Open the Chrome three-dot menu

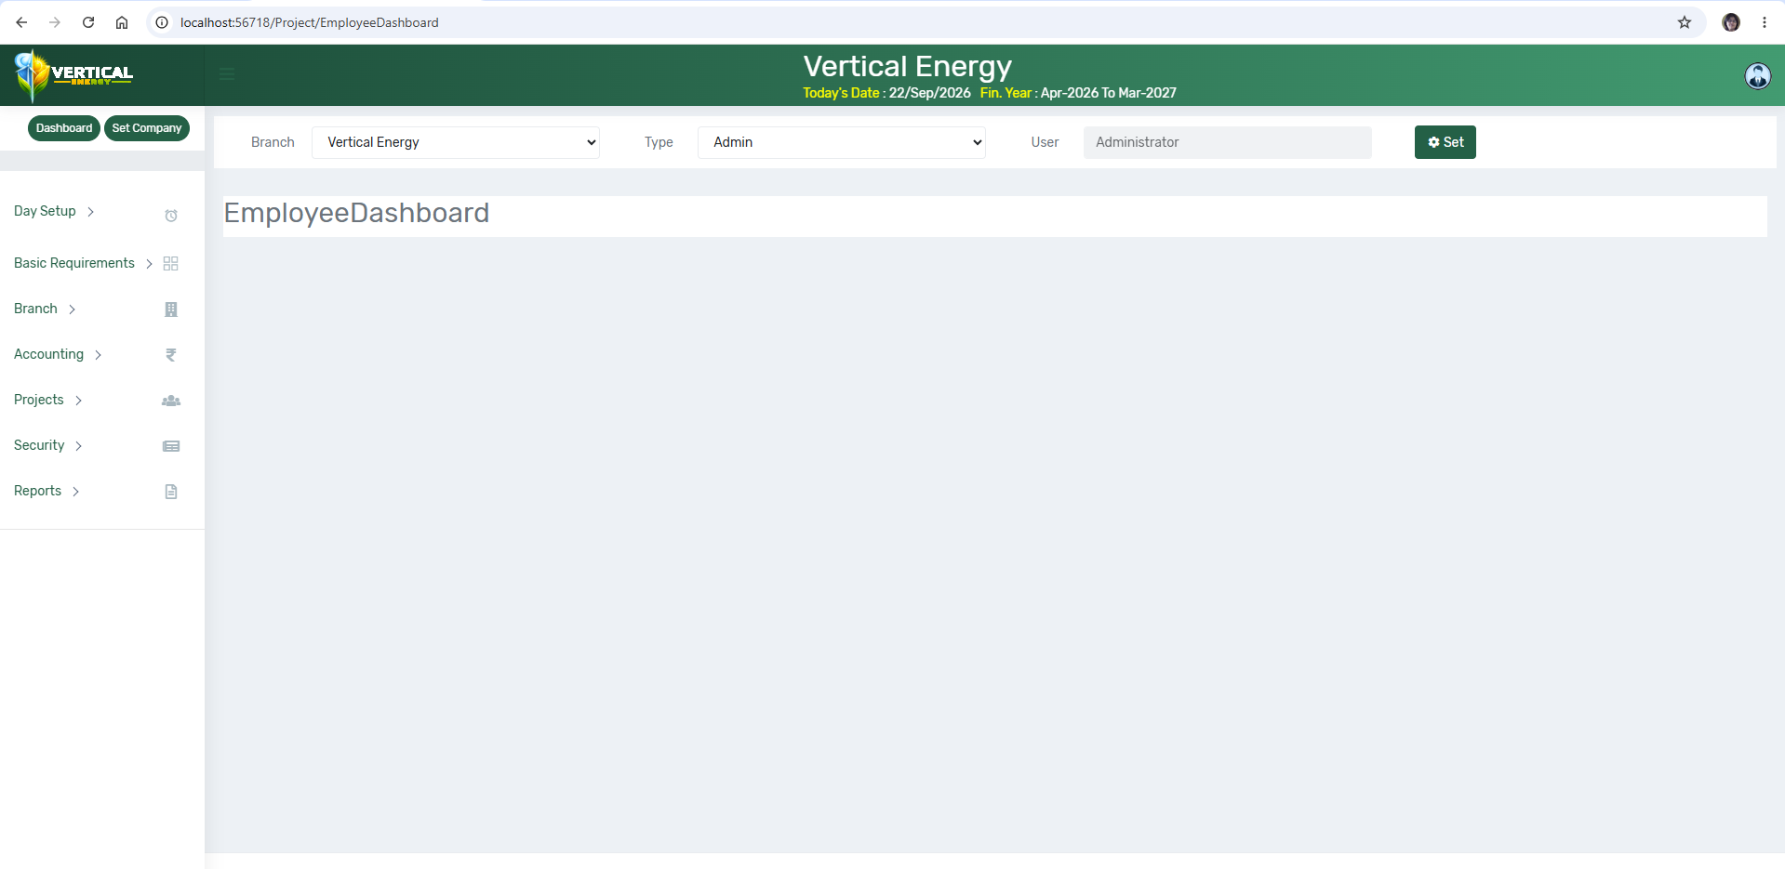tap(1765, 22)
